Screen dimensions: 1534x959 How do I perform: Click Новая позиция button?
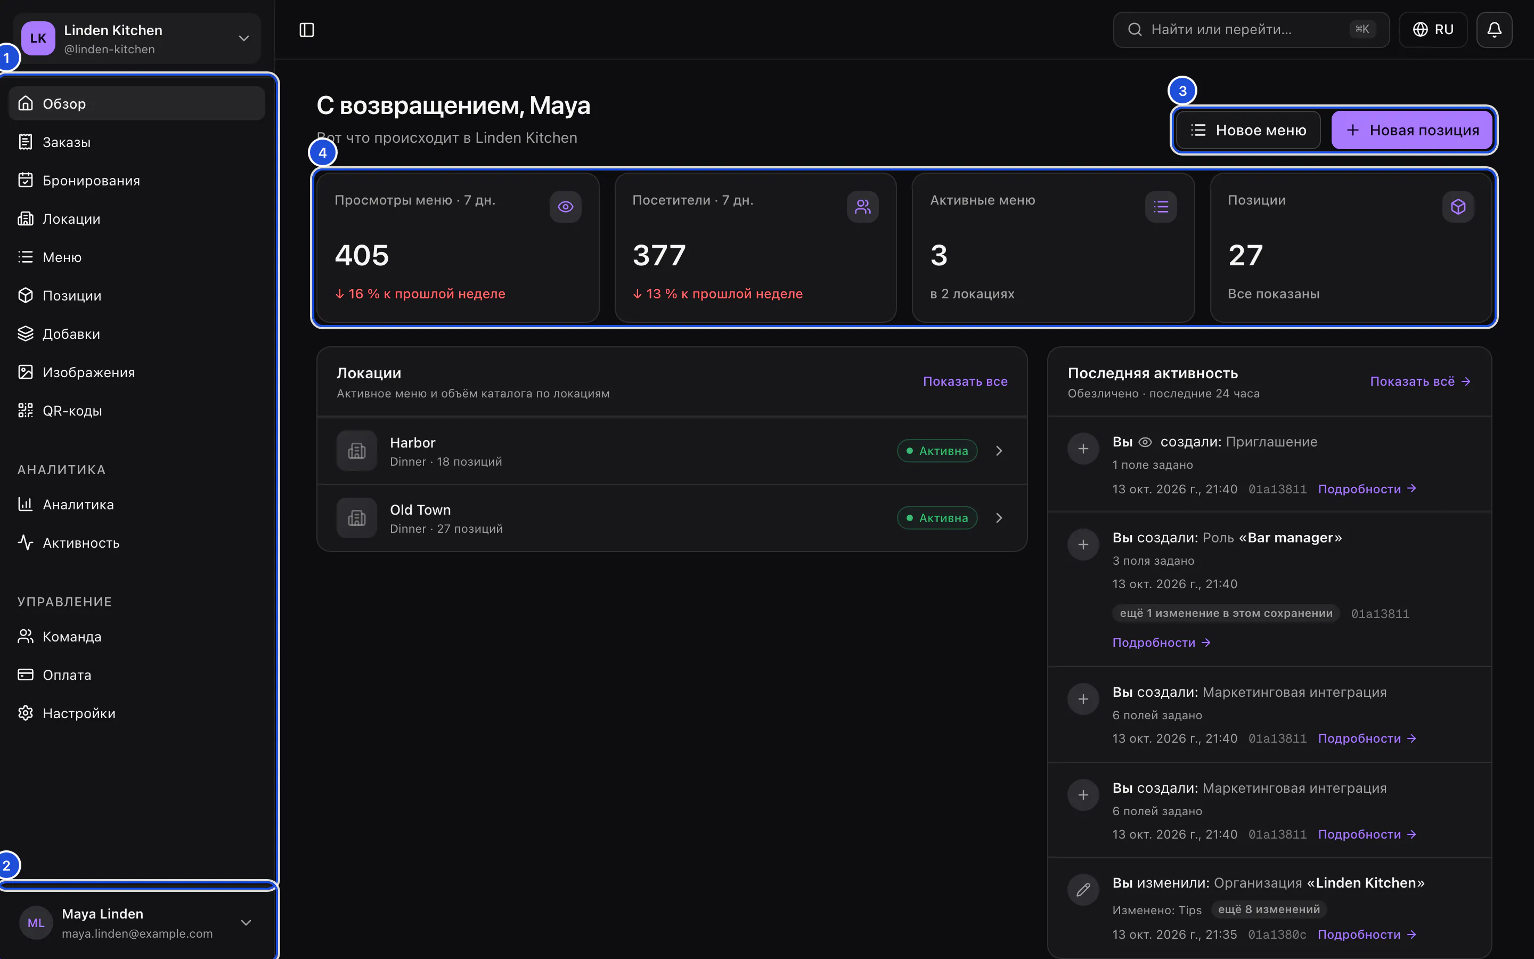pos(1411,131)
